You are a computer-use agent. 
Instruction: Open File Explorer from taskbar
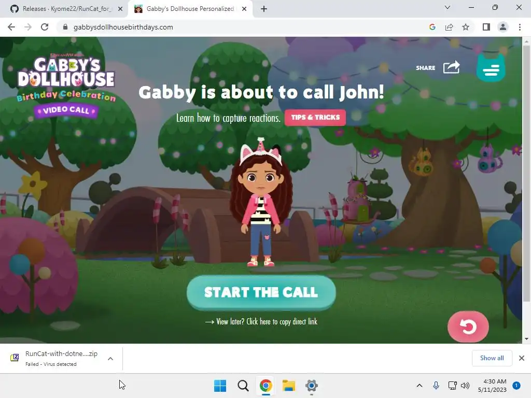coord(288,386)
